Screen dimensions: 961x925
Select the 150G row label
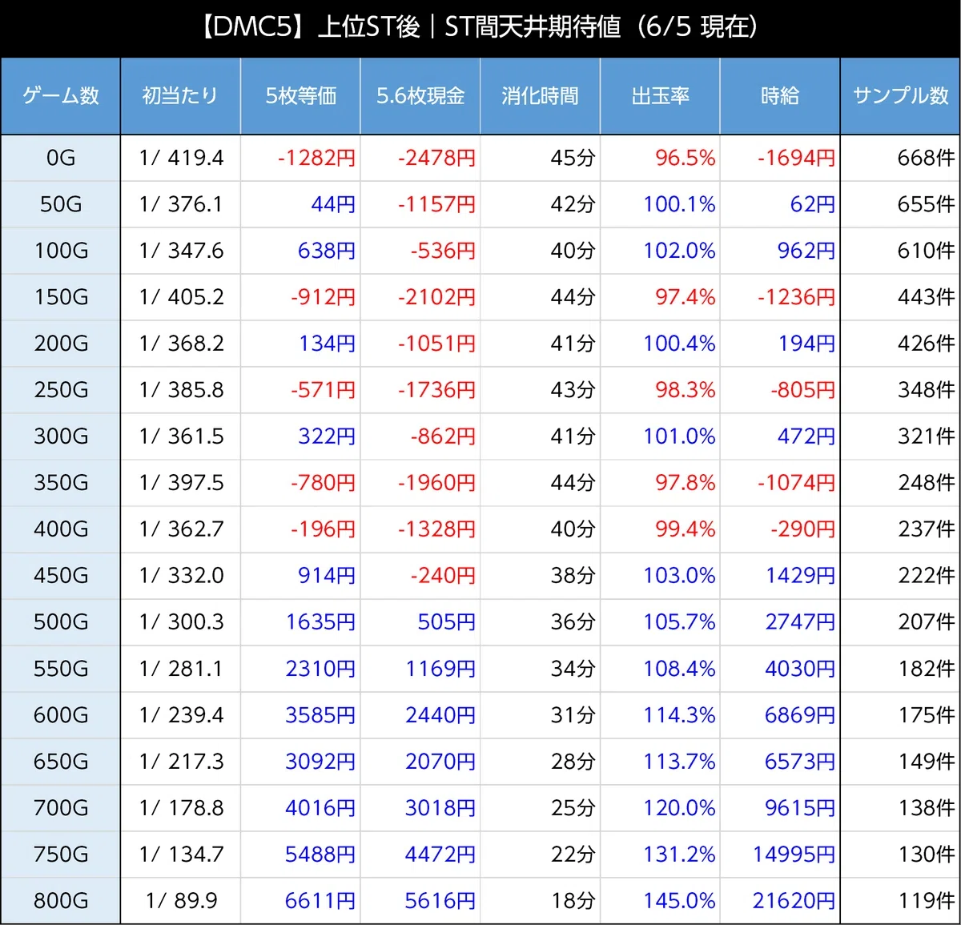click(61, 297)
